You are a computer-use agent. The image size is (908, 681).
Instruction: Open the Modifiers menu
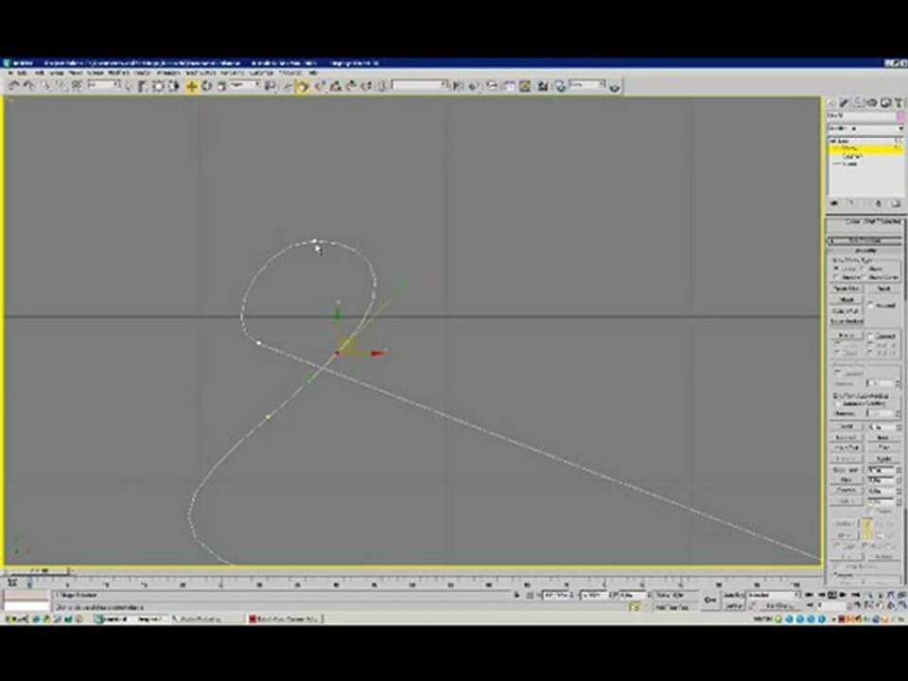(119, 73)
